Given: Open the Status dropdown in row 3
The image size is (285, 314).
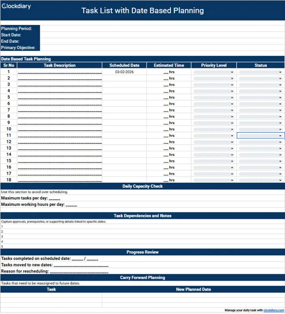Looking at the screenshot, I should tap(260, 85).
